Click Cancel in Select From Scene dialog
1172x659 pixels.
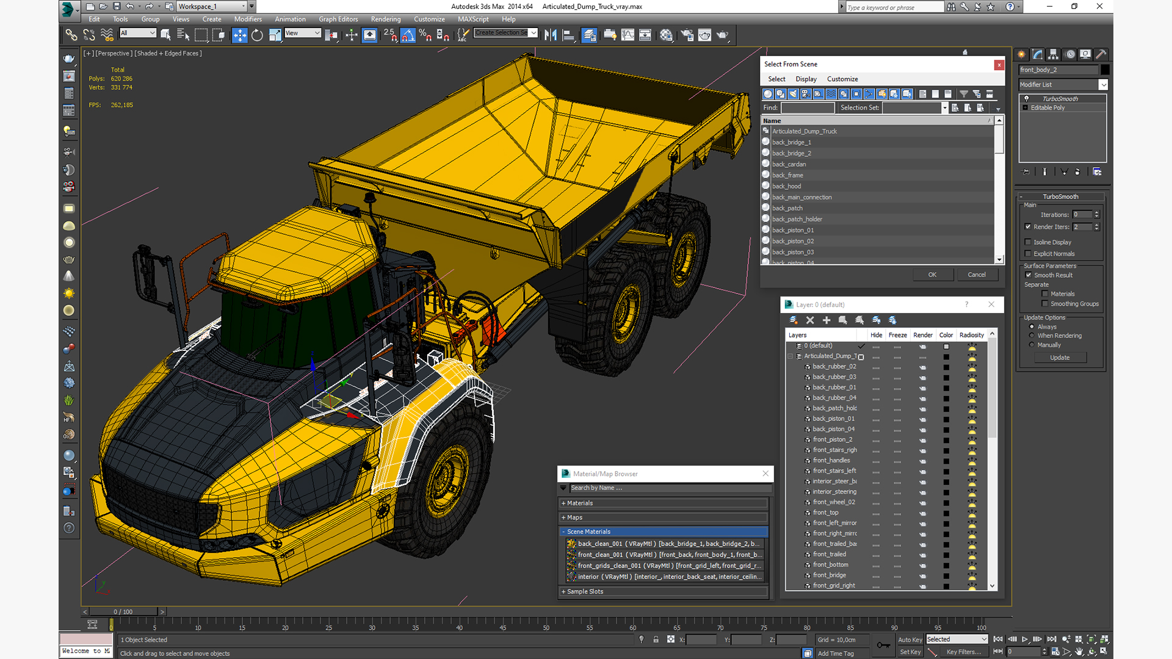click(977, 275)
